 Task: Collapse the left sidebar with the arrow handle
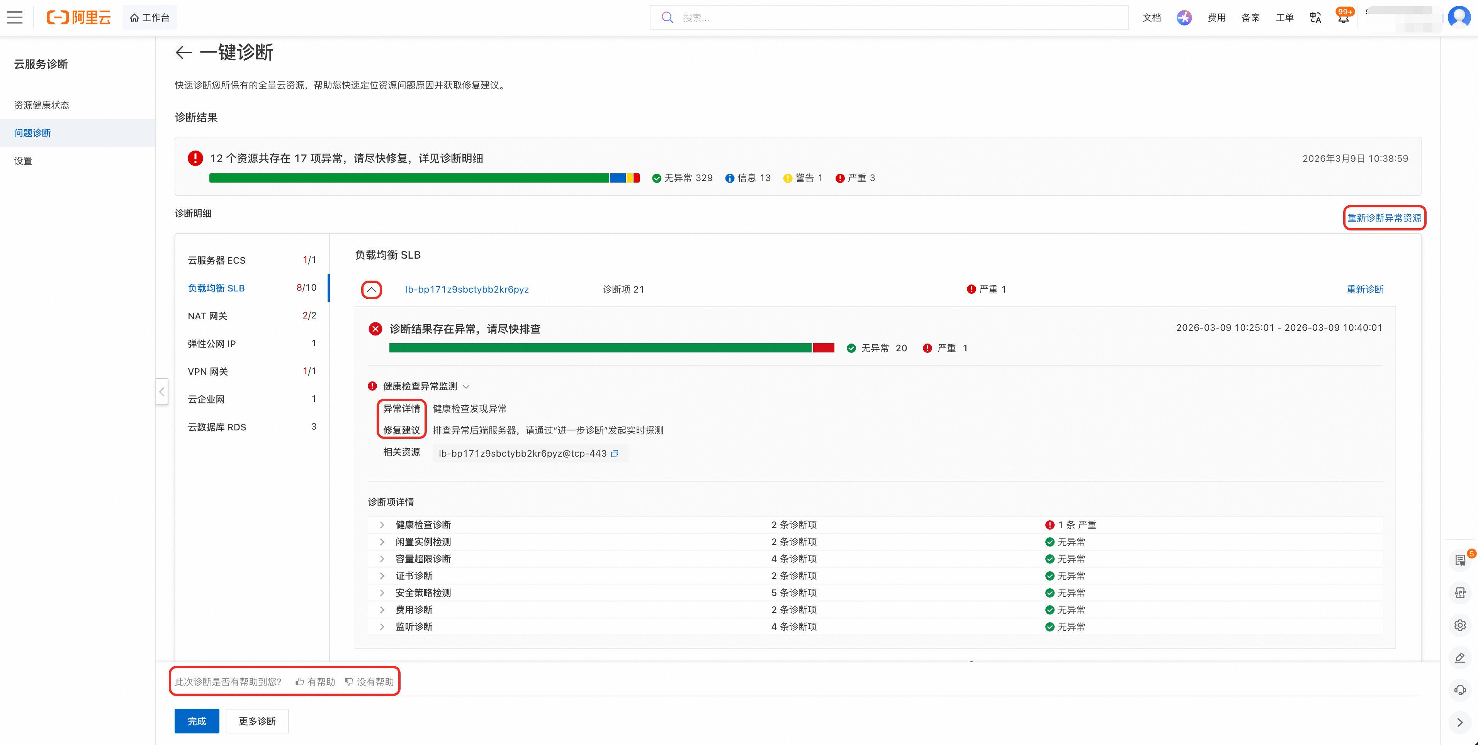(x=162, y=392)
